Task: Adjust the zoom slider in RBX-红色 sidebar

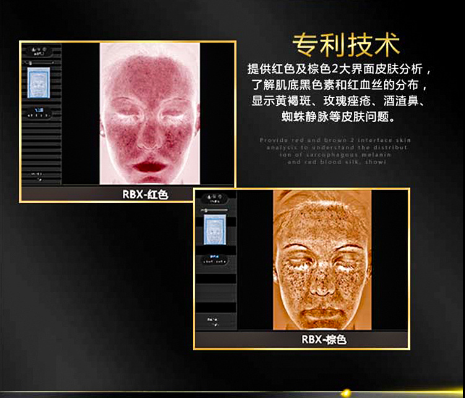Action: coord(40,63)
